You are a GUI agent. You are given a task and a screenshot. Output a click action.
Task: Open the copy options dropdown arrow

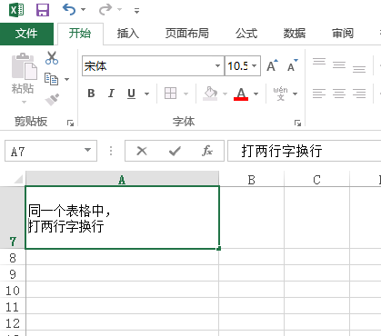66,79
